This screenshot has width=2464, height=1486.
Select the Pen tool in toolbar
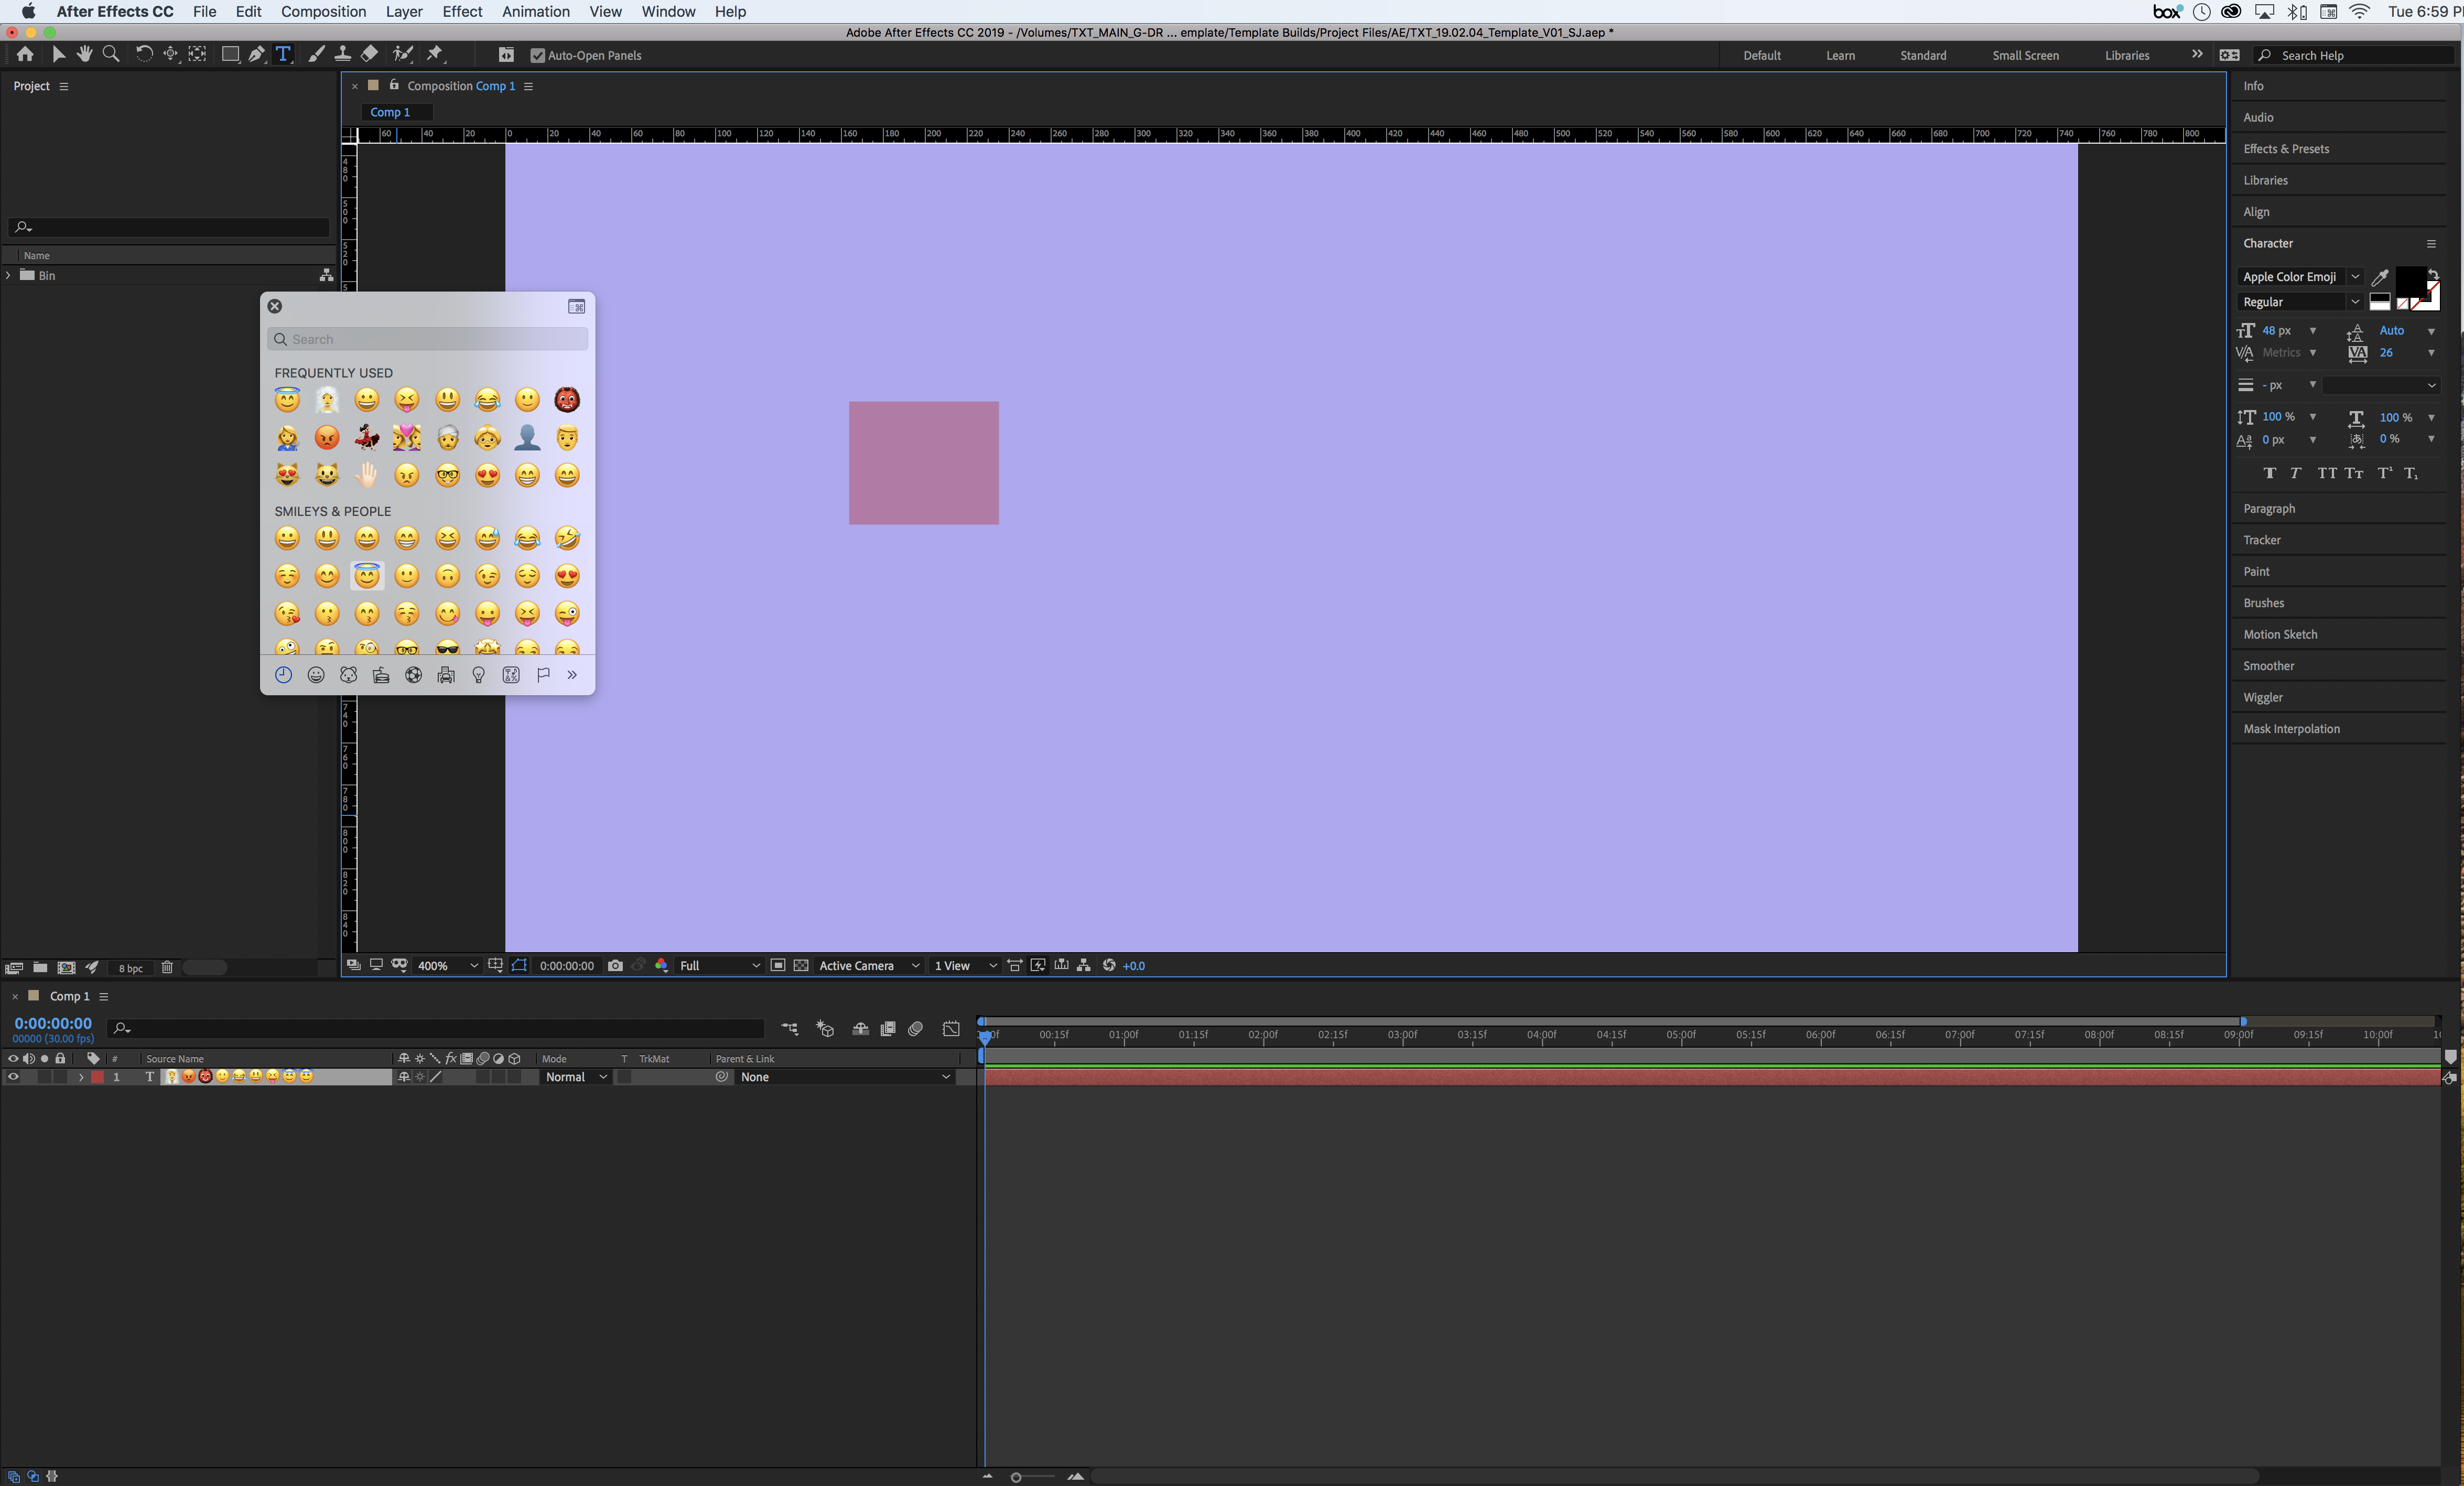coord(257,54)
